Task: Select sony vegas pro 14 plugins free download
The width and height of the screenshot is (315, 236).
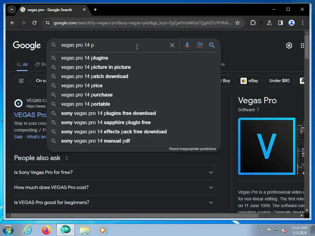Action: coord(134,113)
